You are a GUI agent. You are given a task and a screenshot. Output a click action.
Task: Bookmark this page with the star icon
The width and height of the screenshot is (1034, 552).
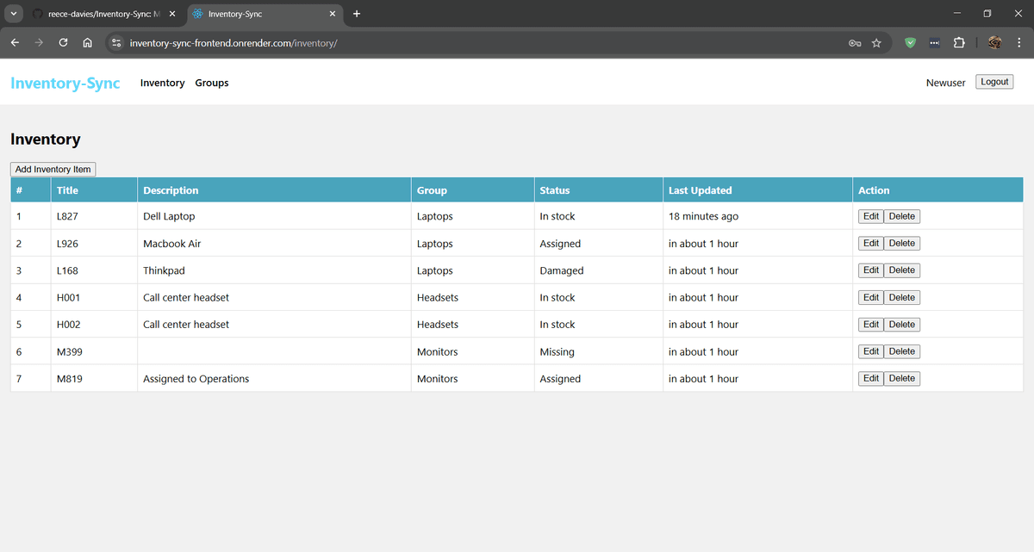(x=876, y=43)
